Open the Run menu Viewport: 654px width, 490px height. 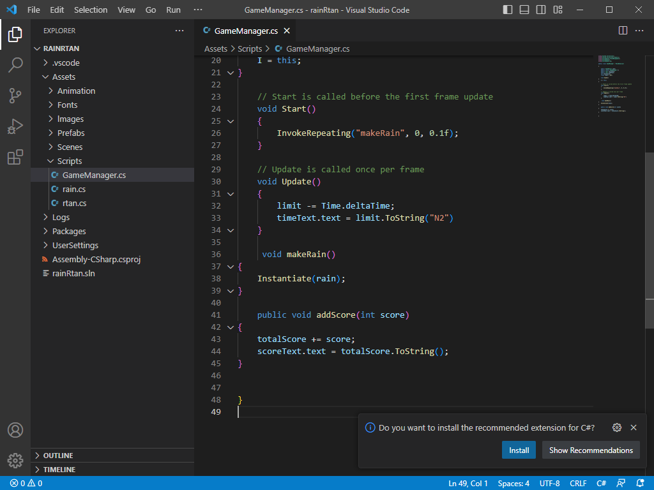click(173, 10)
